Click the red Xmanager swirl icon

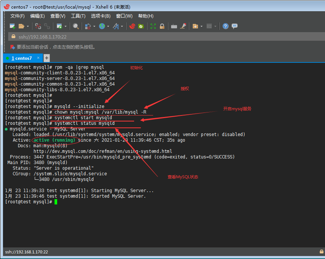pyautogui.click(x=132, y=26)
